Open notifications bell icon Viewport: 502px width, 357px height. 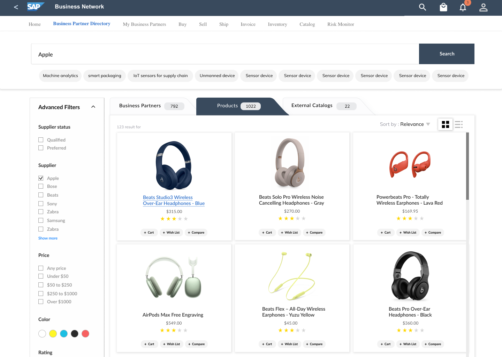click(x=463, y=7)
